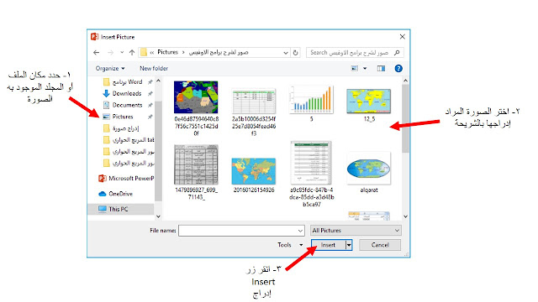Select Pictures in the sidebar
Image resolution: width=538 pixels, height=302 pixels.
pos(123,117)
